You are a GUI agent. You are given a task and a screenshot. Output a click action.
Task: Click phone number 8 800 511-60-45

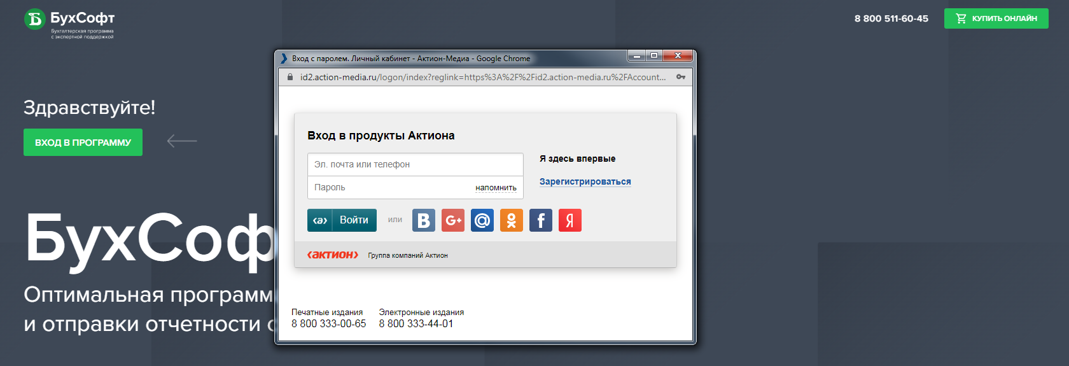(x=891, y=18)
